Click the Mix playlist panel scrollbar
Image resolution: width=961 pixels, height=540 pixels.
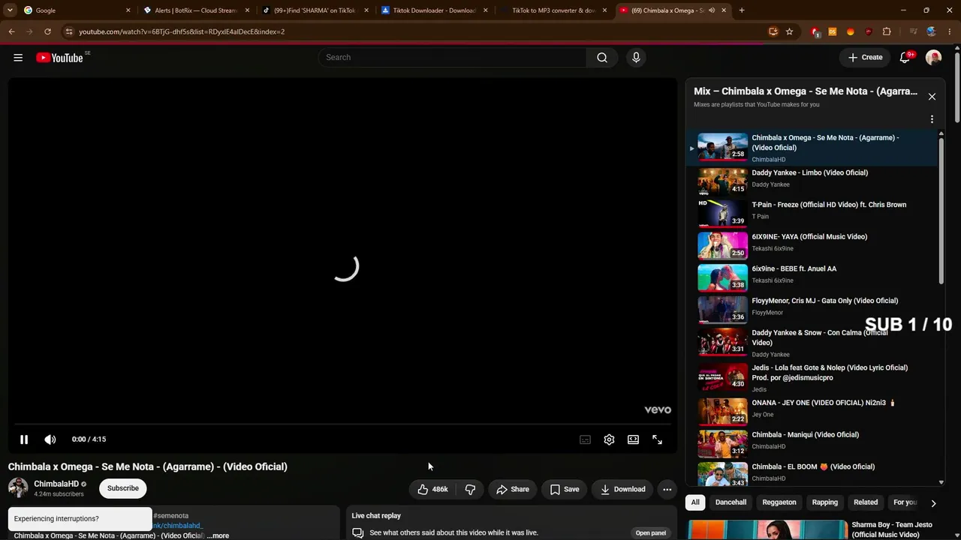941,210
